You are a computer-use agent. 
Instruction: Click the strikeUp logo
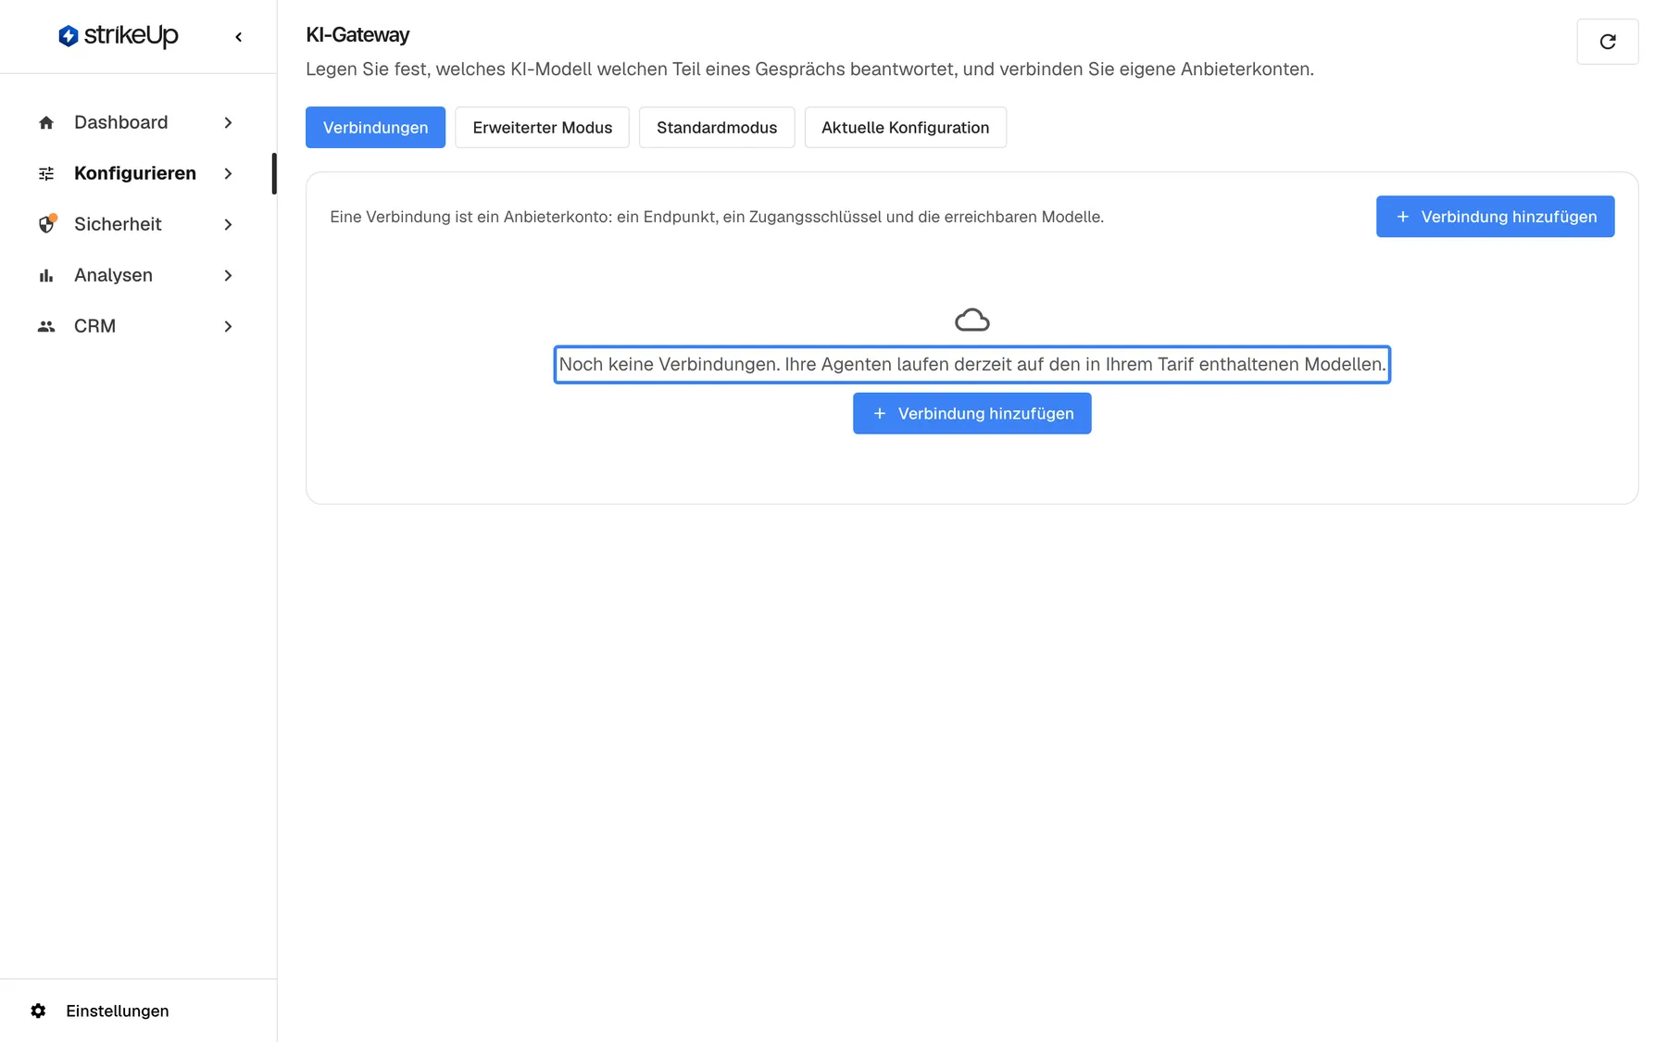click(118, 35)
